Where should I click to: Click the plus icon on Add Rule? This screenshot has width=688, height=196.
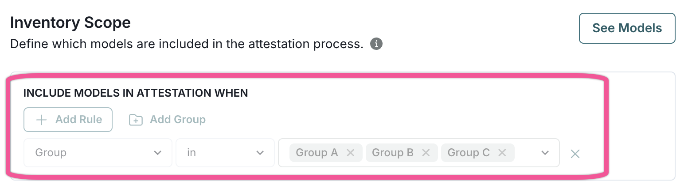41,120
